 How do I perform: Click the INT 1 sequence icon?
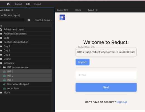pyautogui.click(x=4, y=71)
